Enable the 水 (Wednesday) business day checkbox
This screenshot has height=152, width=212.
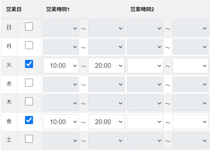click(29, 83)
